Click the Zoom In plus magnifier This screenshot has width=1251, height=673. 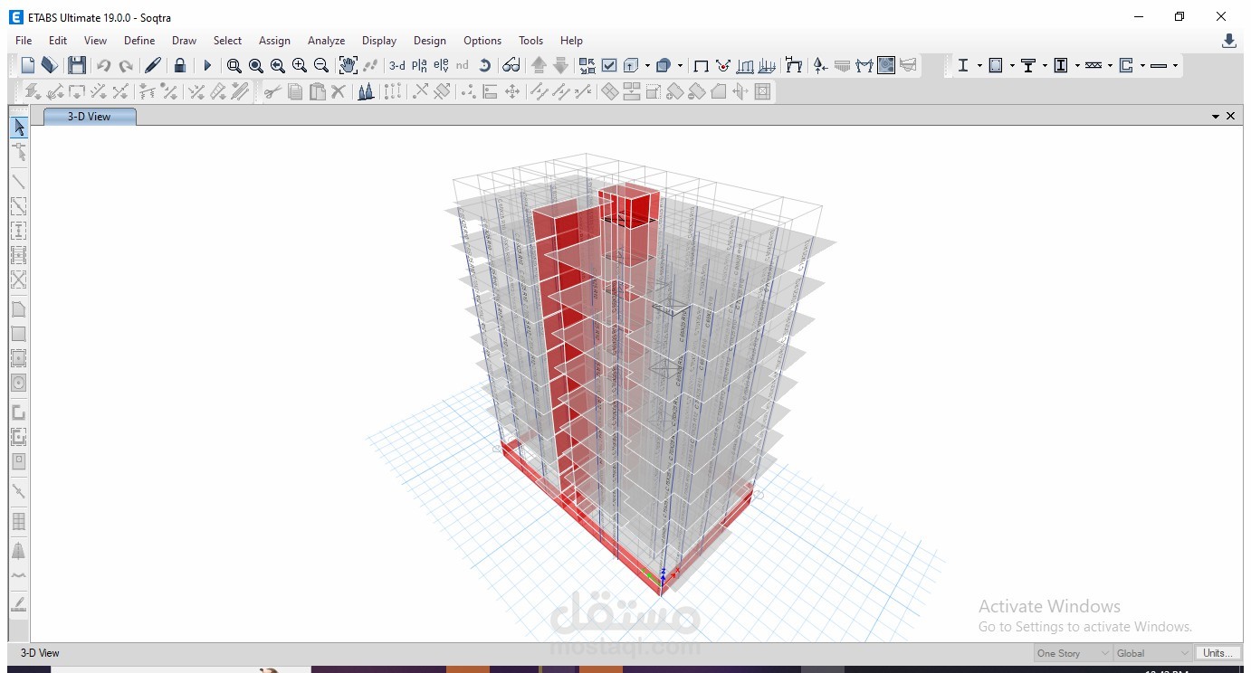coord(300,65)
